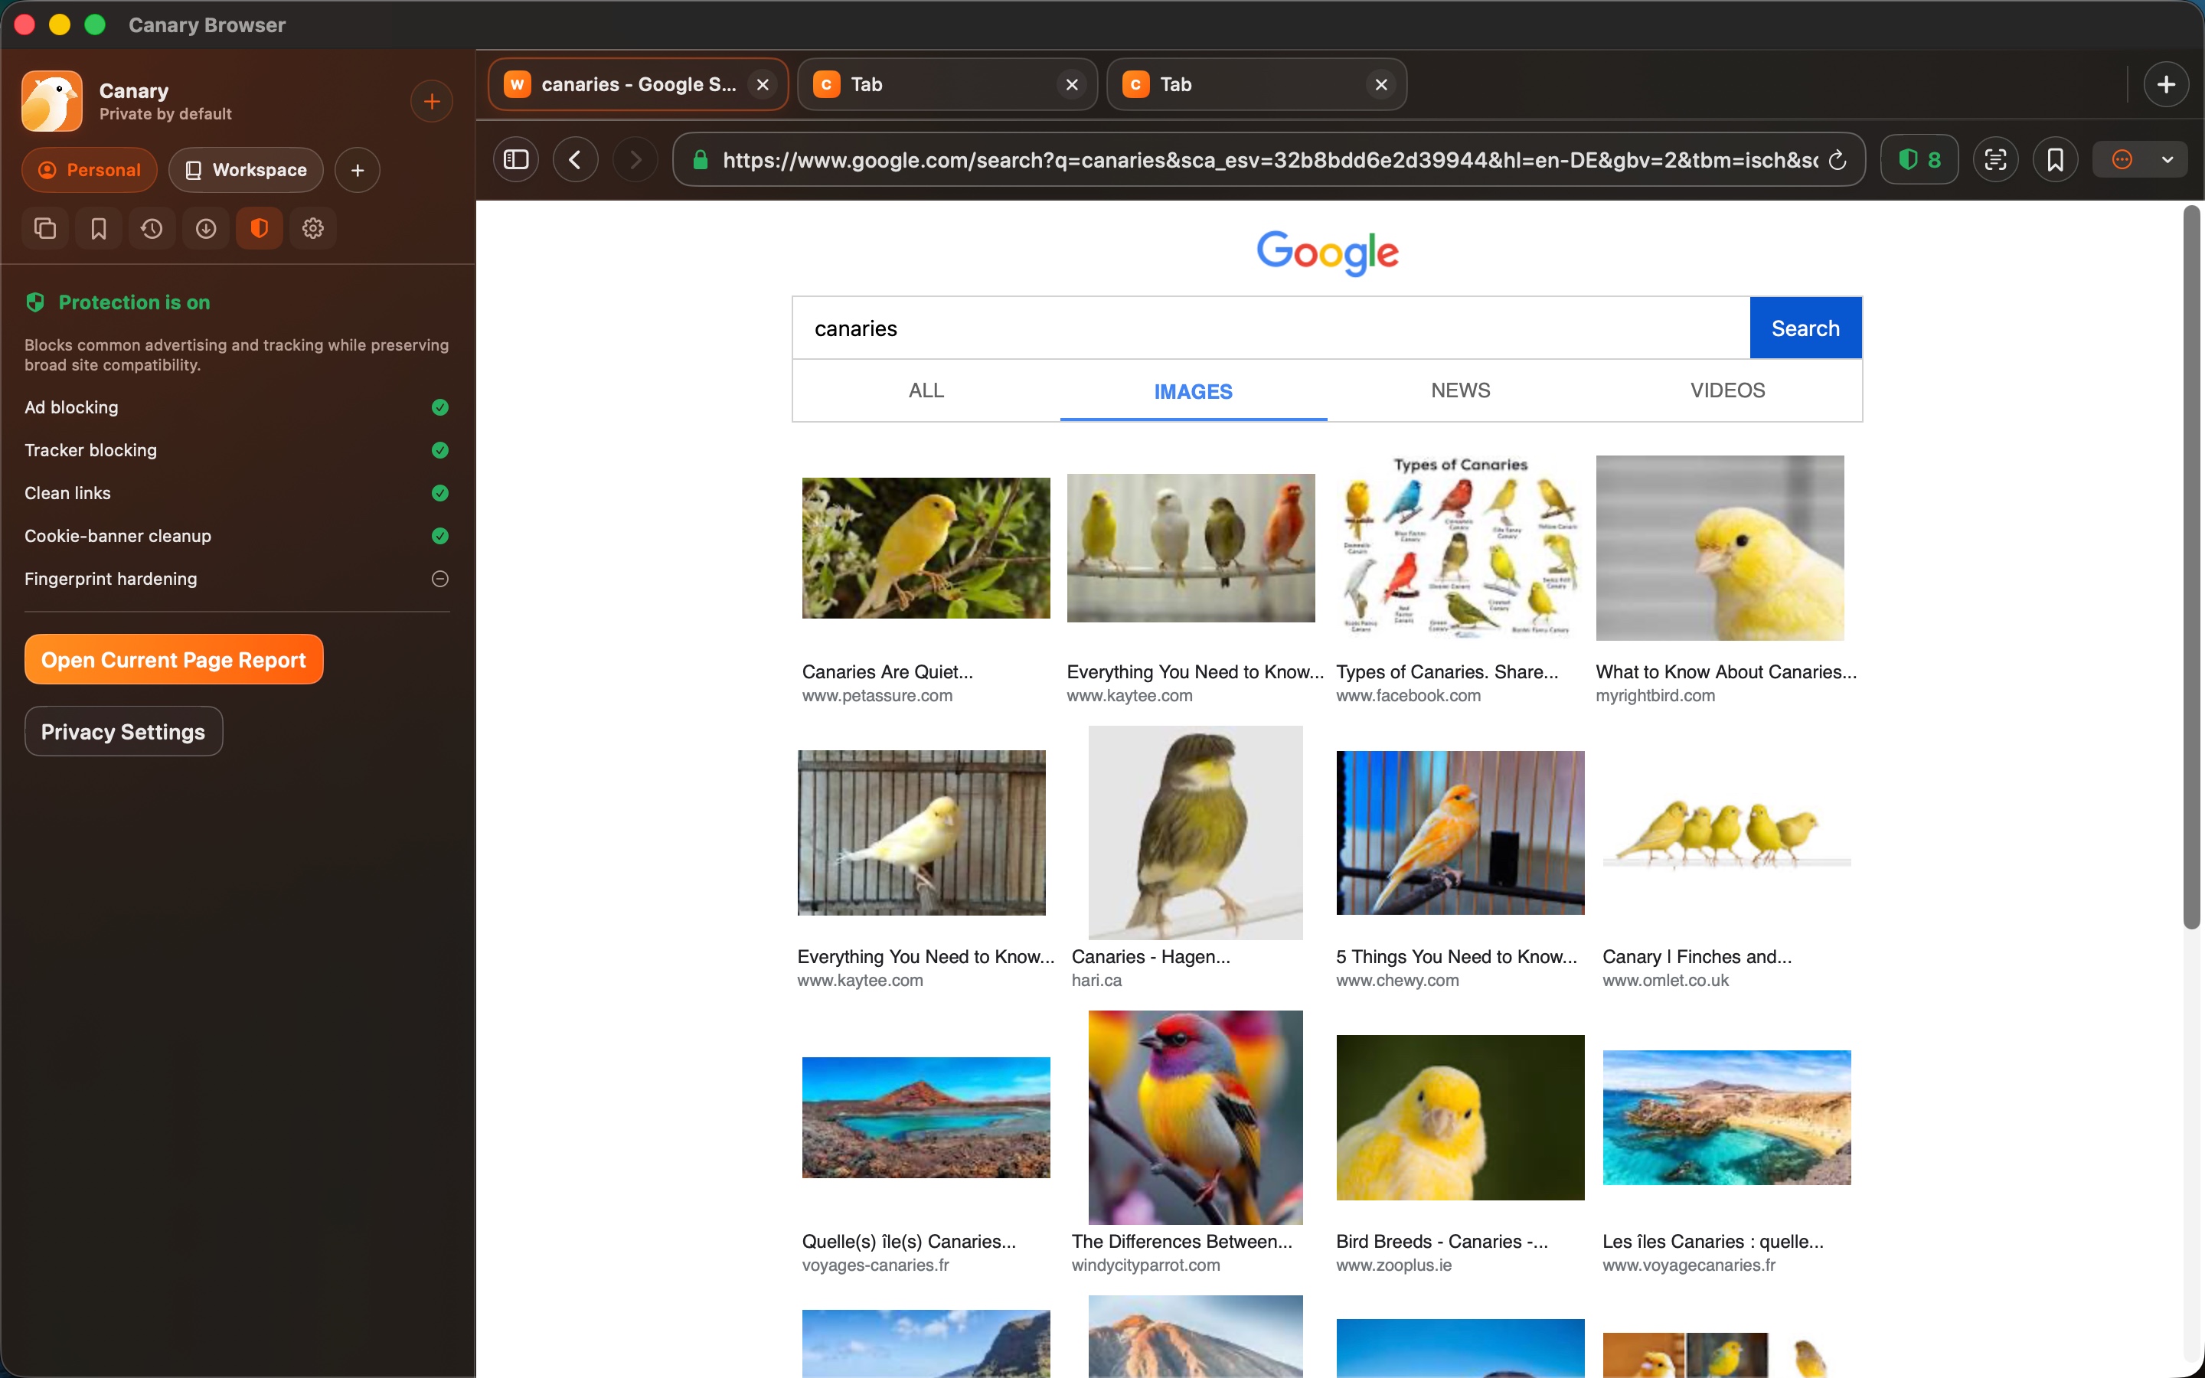Screen dimensions: 2205x1378
Task: Close the third tab labeled Tab
Action: click(1381, 84)
